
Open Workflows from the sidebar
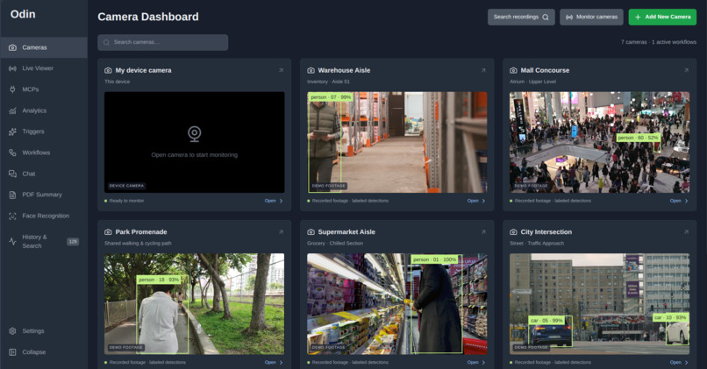click(x=44, y=153)
